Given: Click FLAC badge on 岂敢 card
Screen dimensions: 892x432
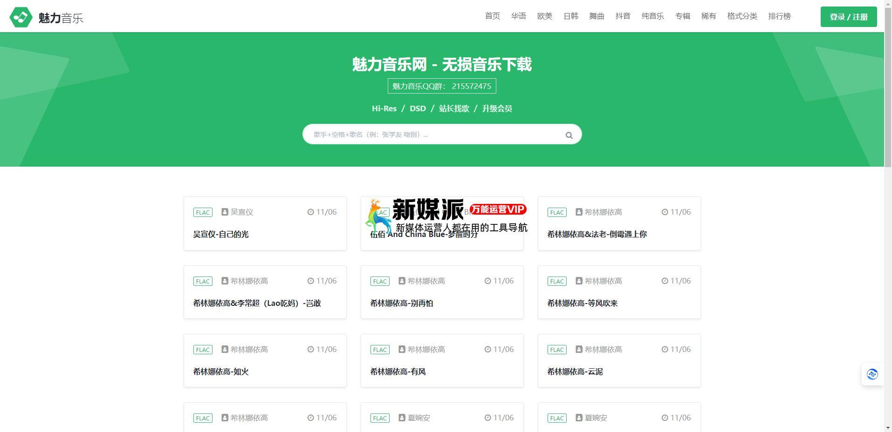Looking at the screenshot, I should (203, 281).
